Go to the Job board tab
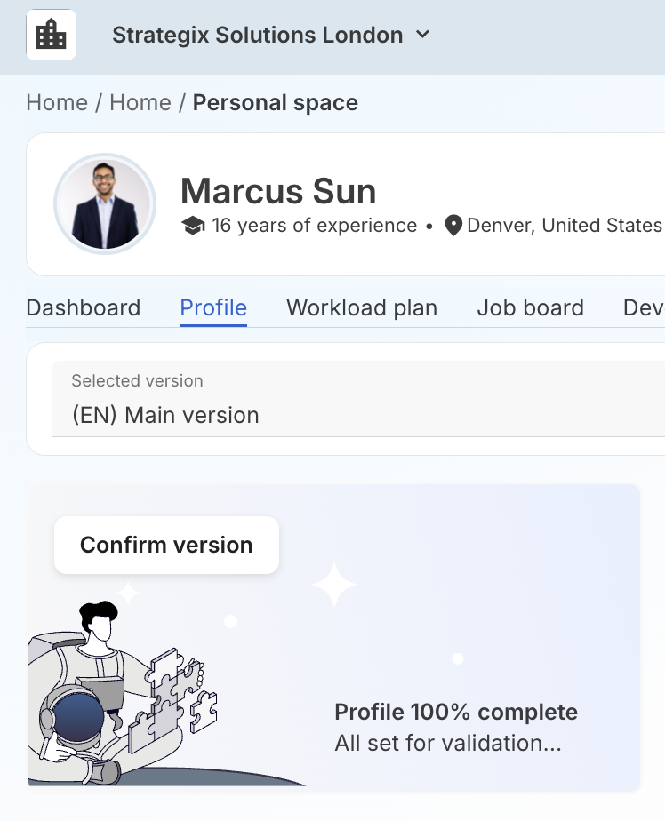 pyautogui.click(x=531, y=308)
